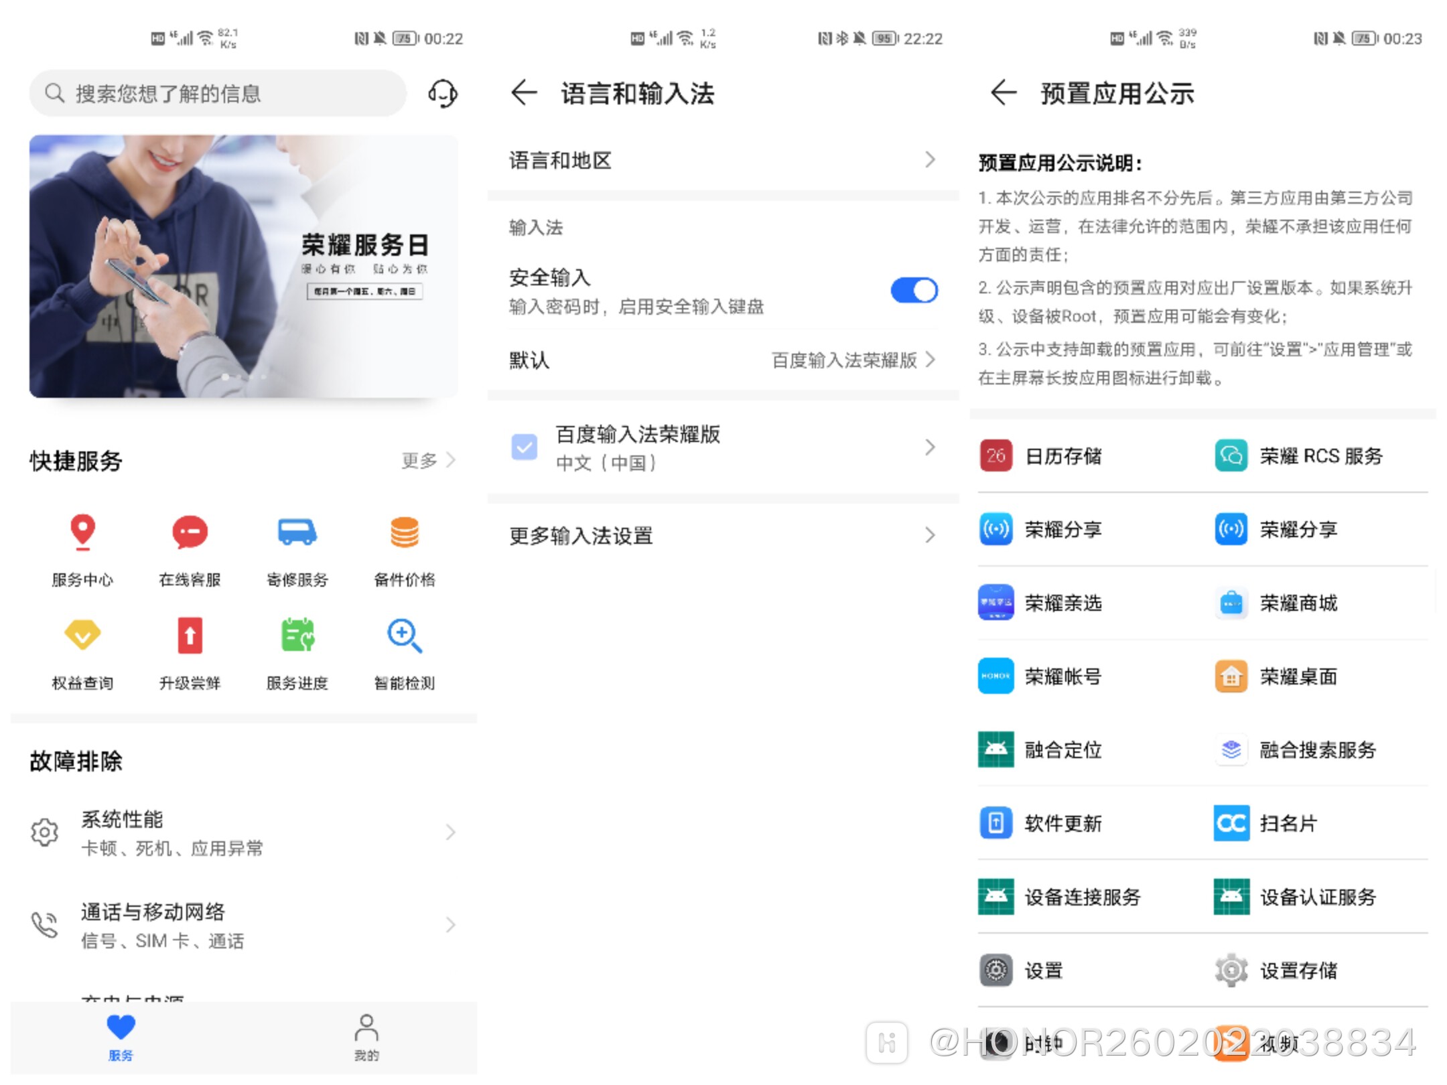The height and width of the screenshot is (1085, 1447).
Task: Tap the 设置 gear app icon
Action: (995, 970)
